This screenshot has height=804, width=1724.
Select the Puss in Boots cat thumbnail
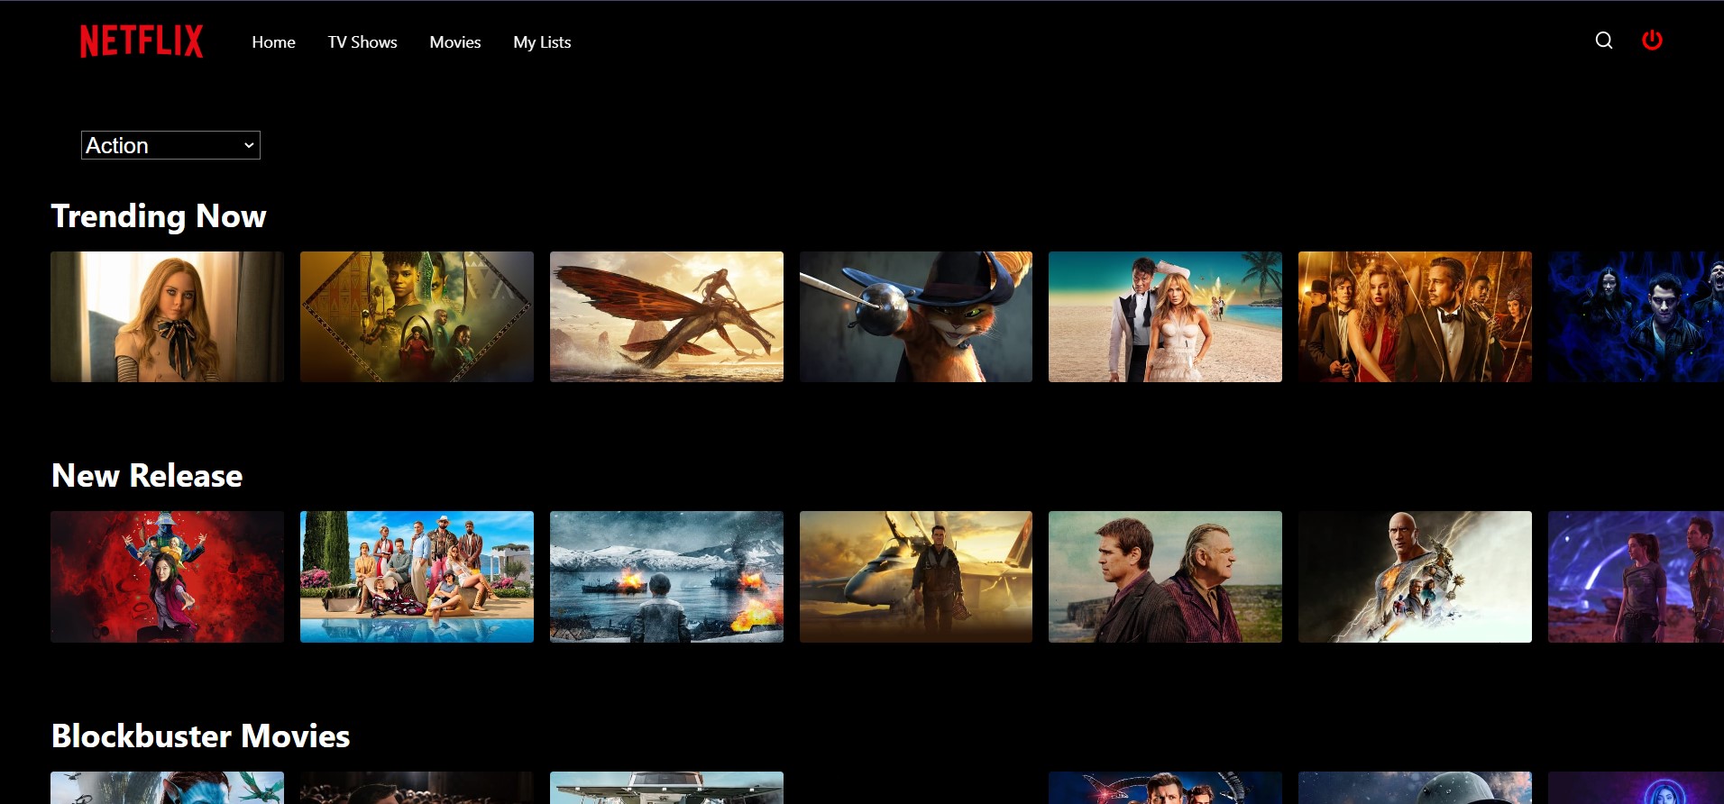tap(916, 316)
